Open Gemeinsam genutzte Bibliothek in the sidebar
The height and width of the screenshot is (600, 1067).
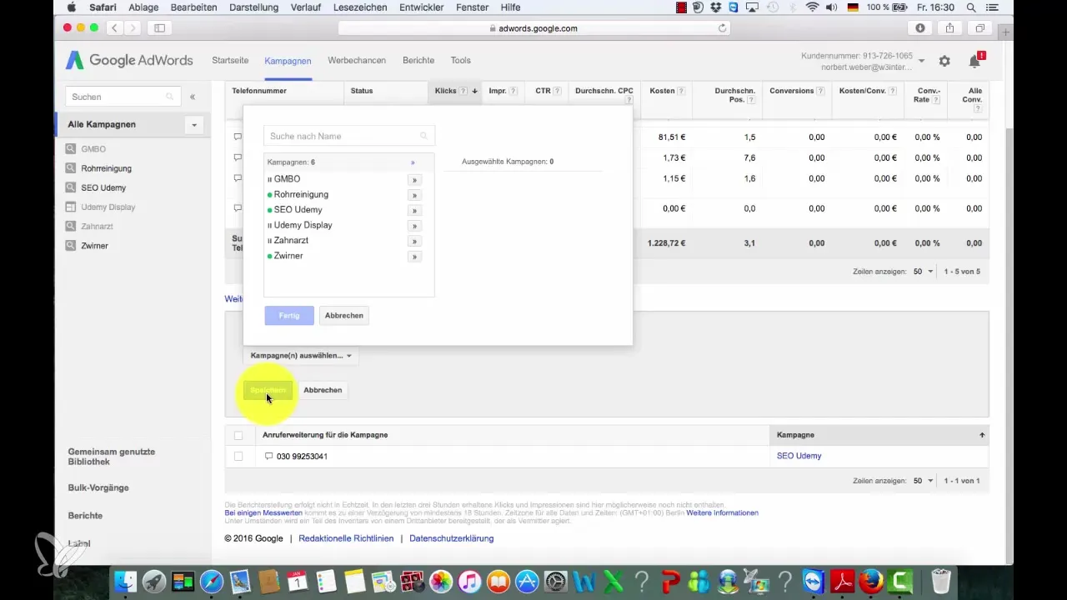click(x=112, y=457)
